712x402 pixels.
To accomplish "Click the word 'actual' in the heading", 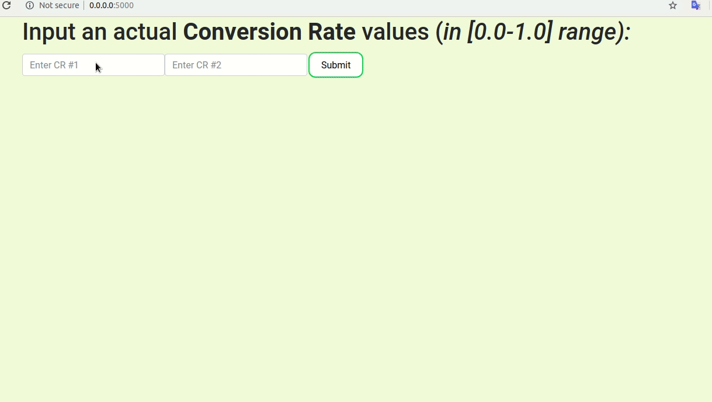I will click(x=145, y=32).
